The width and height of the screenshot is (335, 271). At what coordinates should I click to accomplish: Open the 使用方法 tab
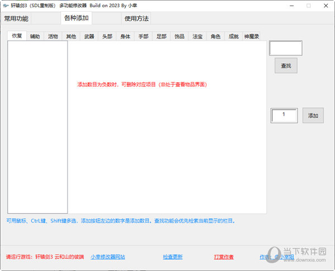136,18
